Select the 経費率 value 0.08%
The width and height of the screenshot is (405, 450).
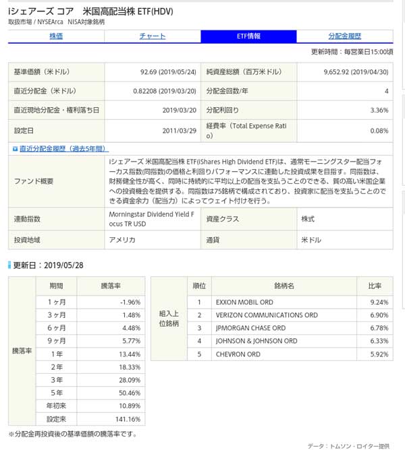point(379,131)
